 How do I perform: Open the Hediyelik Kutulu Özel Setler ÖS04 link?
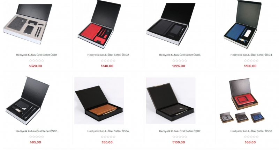(x=251, y=55)
